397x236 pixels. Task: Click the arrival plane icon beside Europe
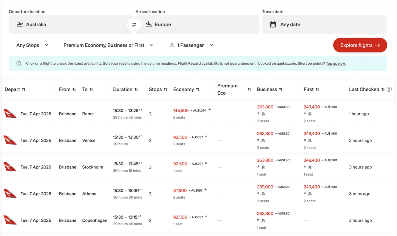(149, 24)
